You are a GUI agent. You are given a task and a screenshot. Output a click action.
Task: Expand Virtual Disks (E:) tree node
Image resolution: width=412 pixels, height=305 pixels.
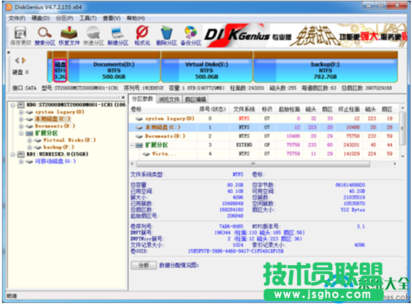click(29, 140)
